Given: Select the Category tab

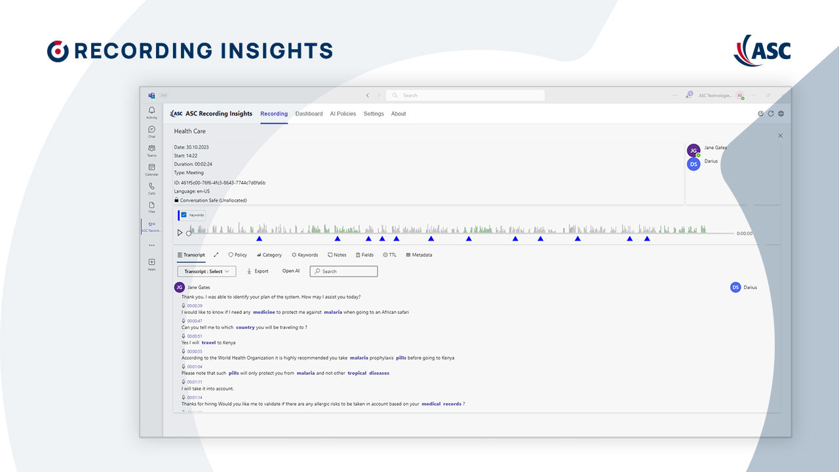Looking at the screenshot, I should (x=269, y=255).
